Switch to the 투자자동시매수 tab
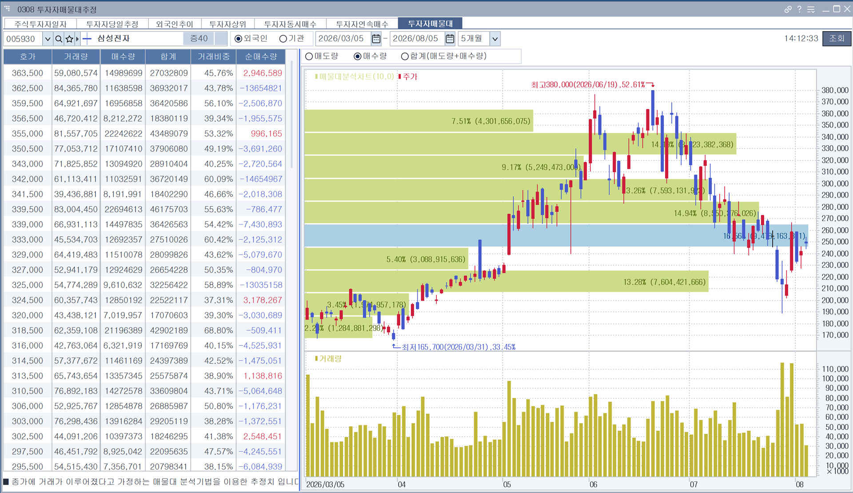Screen dimensions: 853x493 [x=290, y=24]
